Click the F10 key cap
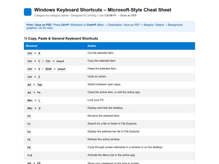The width and height of the screenshot is (219, 164). tap(30, 155)
